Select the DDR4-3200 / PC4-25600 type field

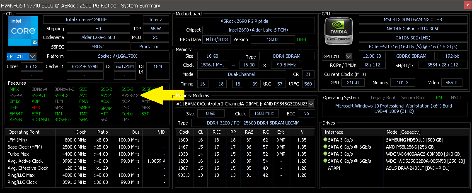[253, 123]
